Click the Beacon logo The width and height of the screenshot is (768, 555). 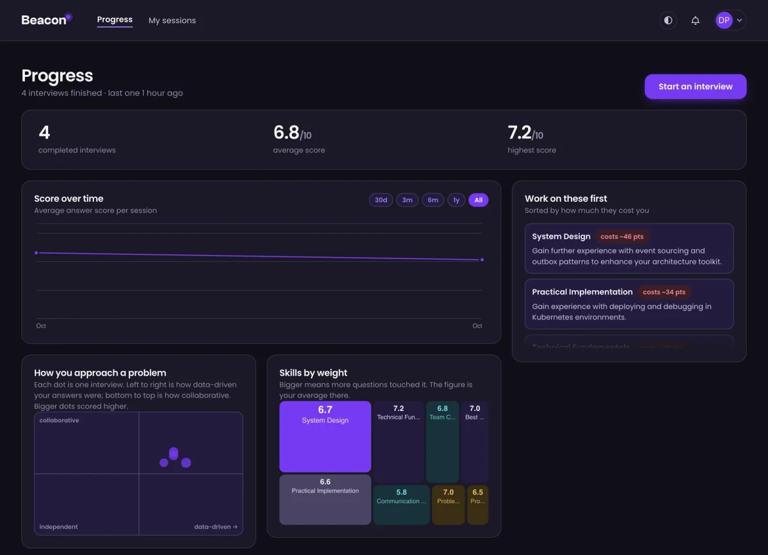(47, 20)
